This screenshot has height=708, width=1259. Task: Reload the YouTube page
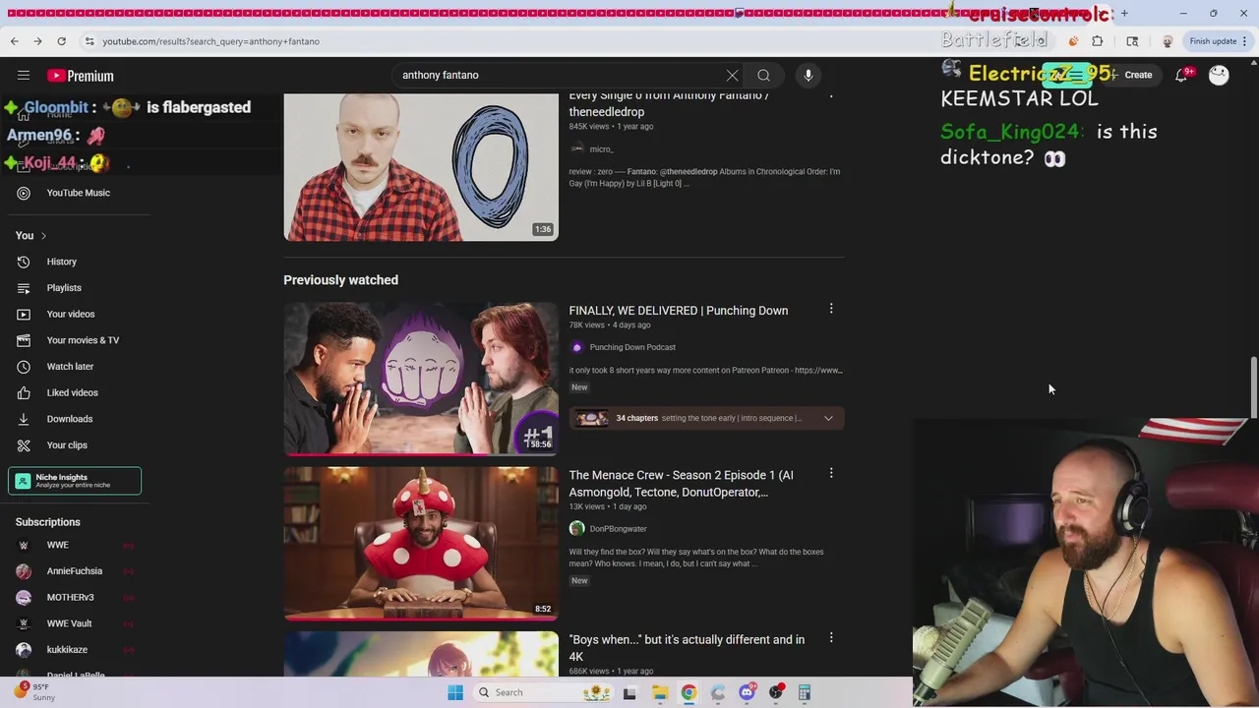pos(61,41)
